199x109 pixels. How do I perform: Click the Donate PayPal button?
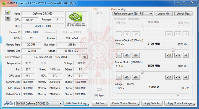click(9, 103)
